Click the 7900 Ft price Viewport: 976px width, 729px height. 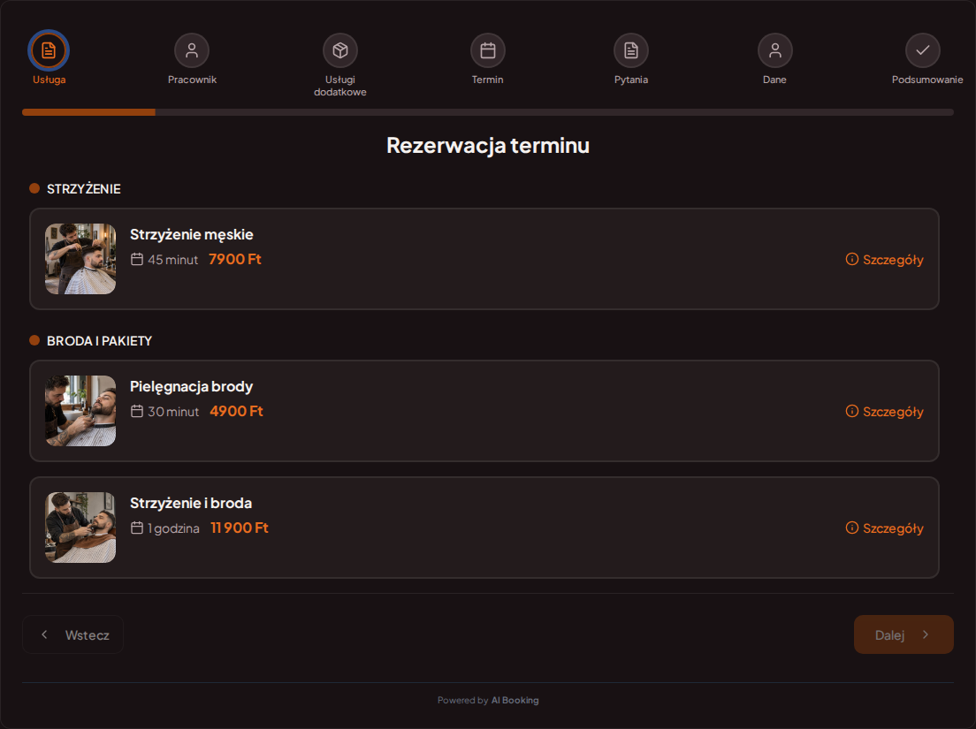[x=234, y=259]
